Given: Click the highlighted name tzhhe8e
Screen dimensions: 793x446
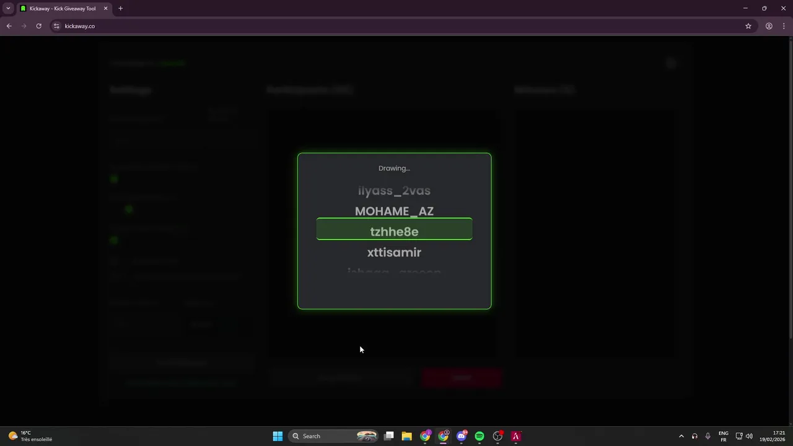Looking at the screenshot, I should tap(394, 231).
